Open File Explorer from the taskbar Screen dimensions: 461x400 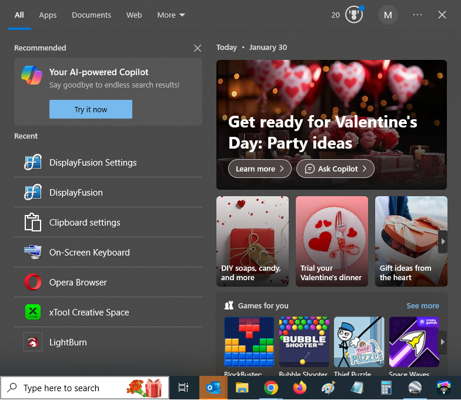point(242,388)
